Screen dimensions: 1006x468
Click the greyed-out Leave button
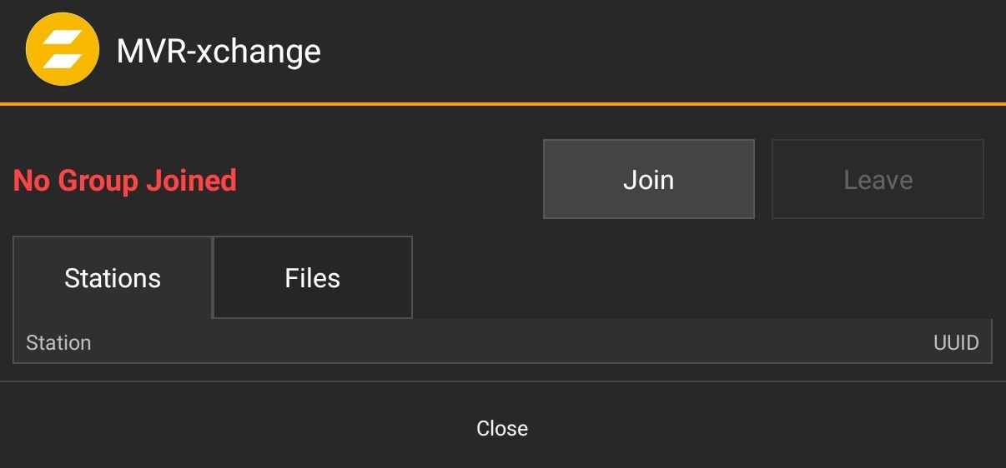tap(878, 180)
